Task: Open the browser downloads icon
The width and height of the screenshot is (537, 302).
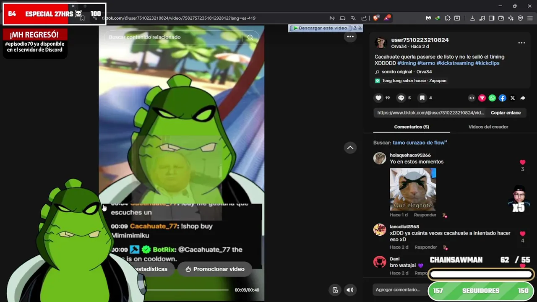Action: (472, 18)
